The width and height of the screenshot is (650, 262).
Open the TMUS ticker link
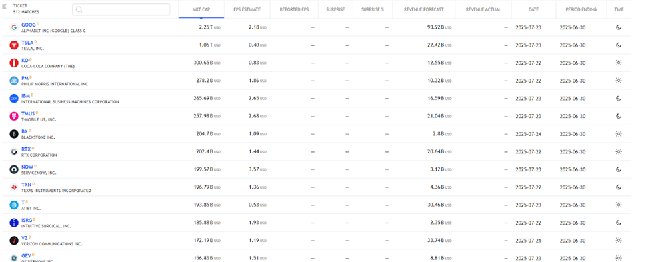[x=28, y=114]
